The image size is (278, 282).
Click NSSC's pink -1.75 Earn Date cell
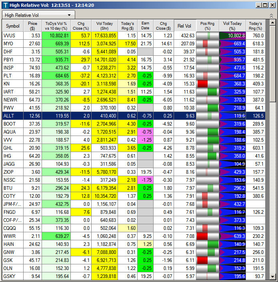click(146, 180)
